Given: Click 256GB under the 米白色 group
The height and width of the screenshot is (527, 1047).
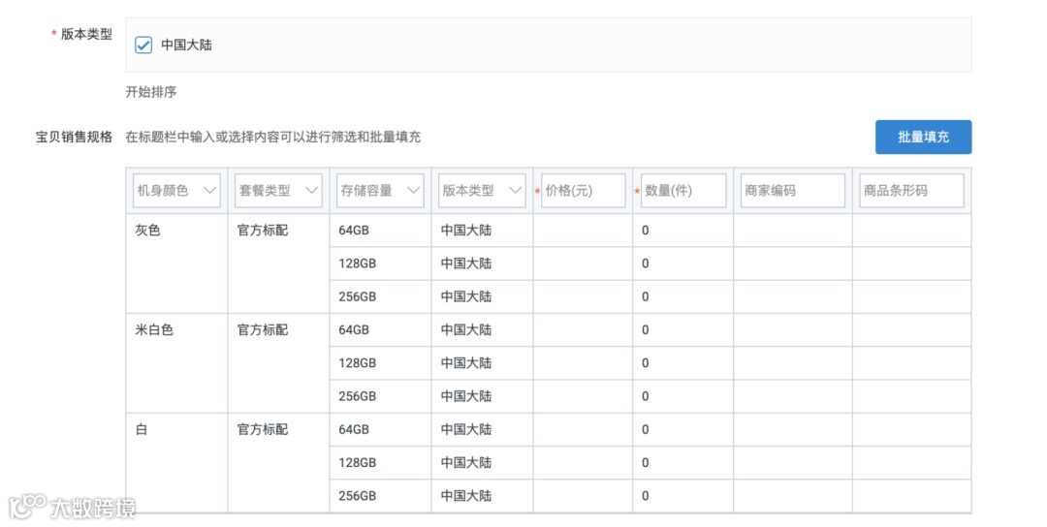Looking at the screenshot, I should 357,396.
